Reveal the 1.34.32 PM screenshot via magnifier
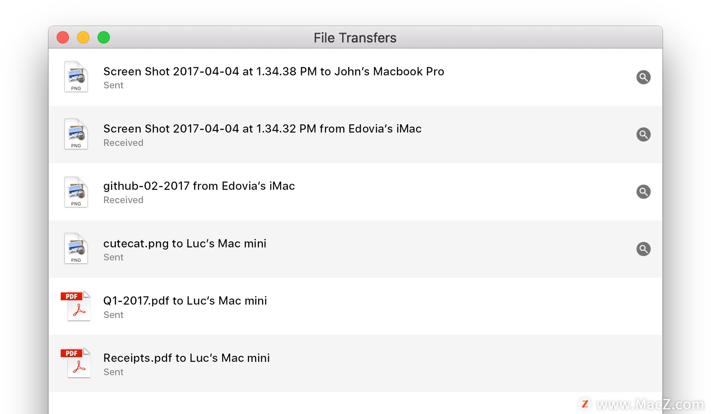Image resolution: width=711 pixels, height=414 pixels. pyautogui.click(x=643, y=134)
